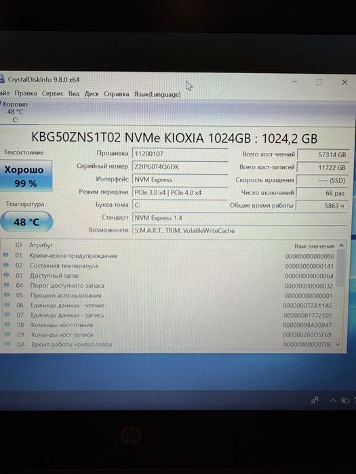This screenshot has width=356, height=474.
Task: Click the Raw-значения column header
Action: [315, 246]
